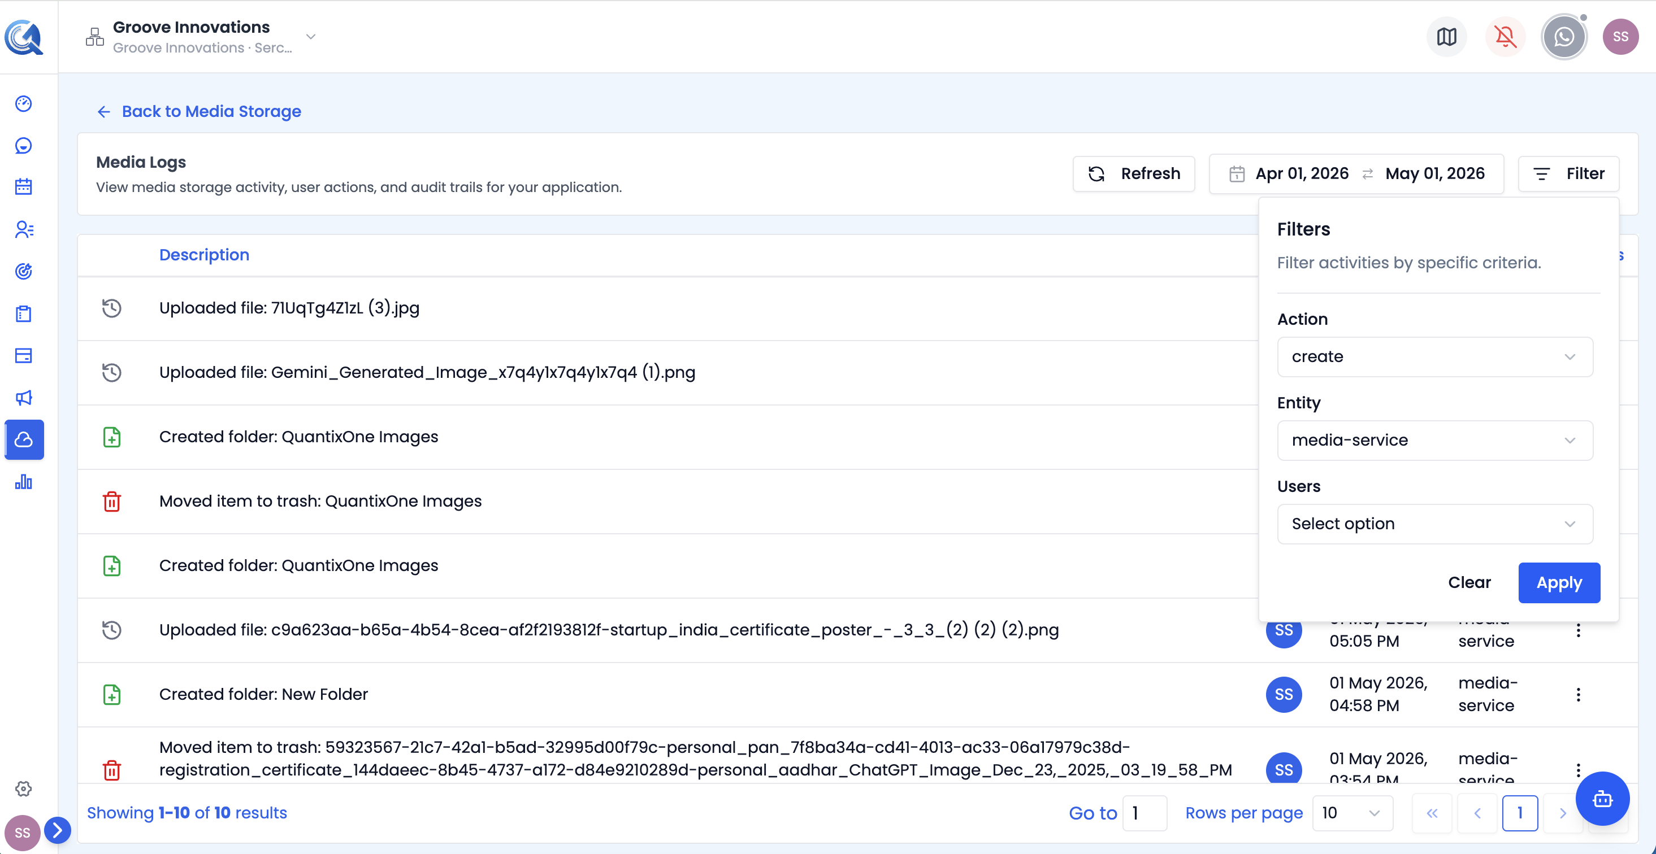The height and width of the screenshot is (854, 1656).
Task: Click 01 May 2026, 04:58 PM timestamp
Action: [1378, 695]
